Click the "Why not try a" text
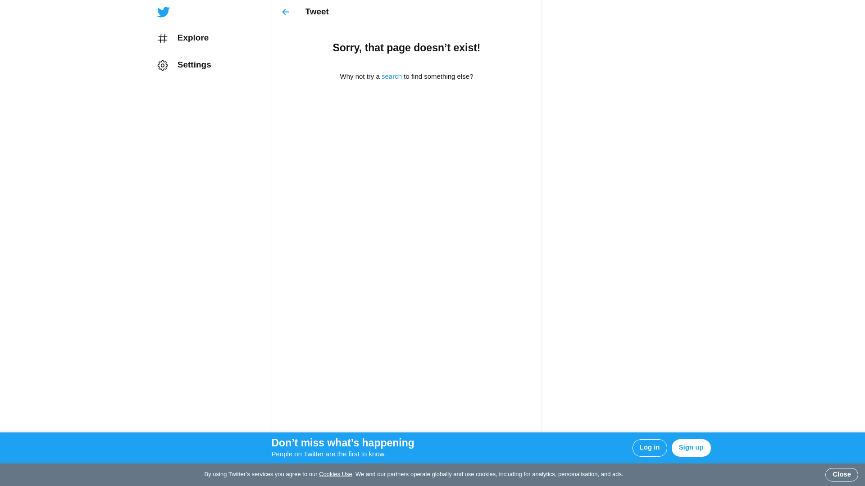 (360, 76)
